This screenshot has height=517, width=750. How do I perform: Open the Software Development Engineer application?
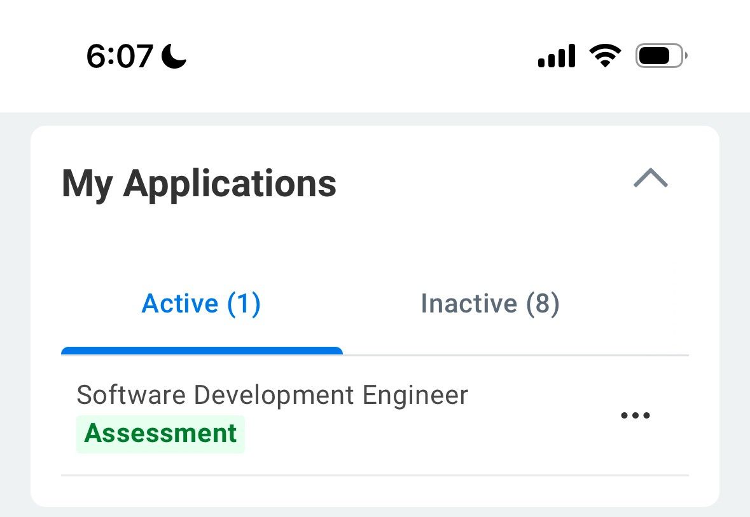click(272, 395)
